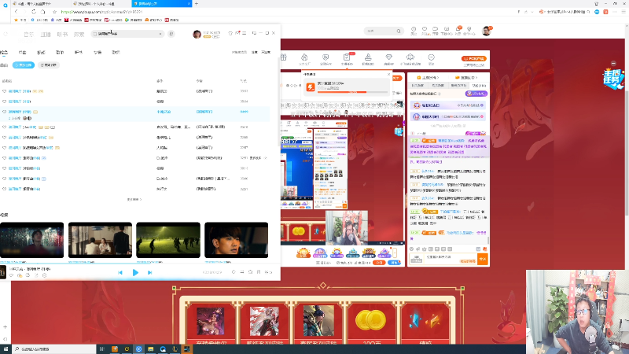Image resolution: width=629 pixels, height=354 pixels.
Task: Click the floating streamer task badge
Action: tap(613, 78)
